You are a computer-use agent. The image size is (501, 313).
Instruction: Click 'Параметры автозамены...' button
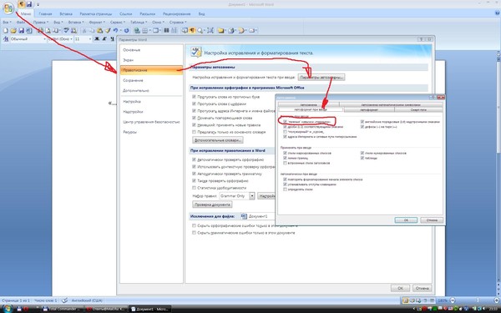pos(321,78)
